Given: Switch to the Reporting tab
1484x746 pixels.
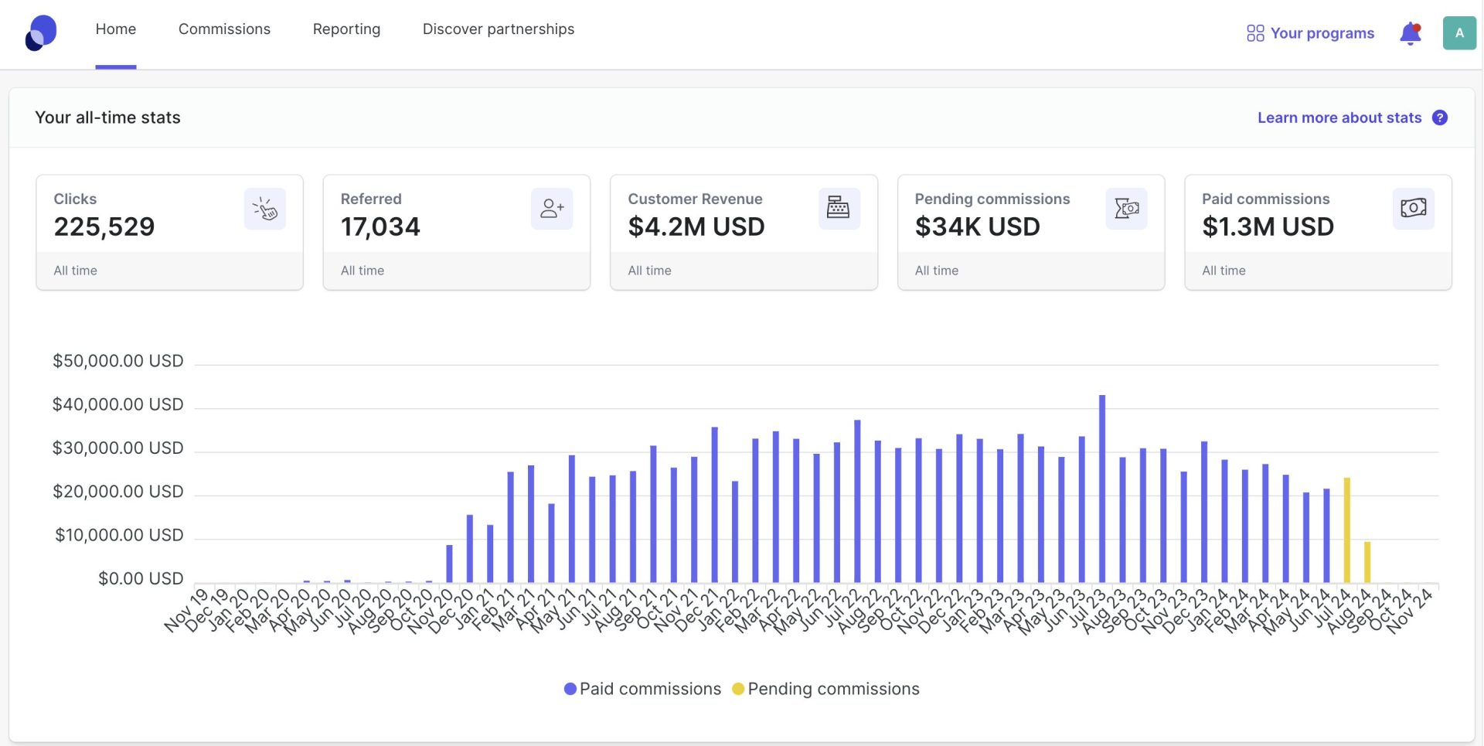Looking at the screenshot, I should 346,29.
